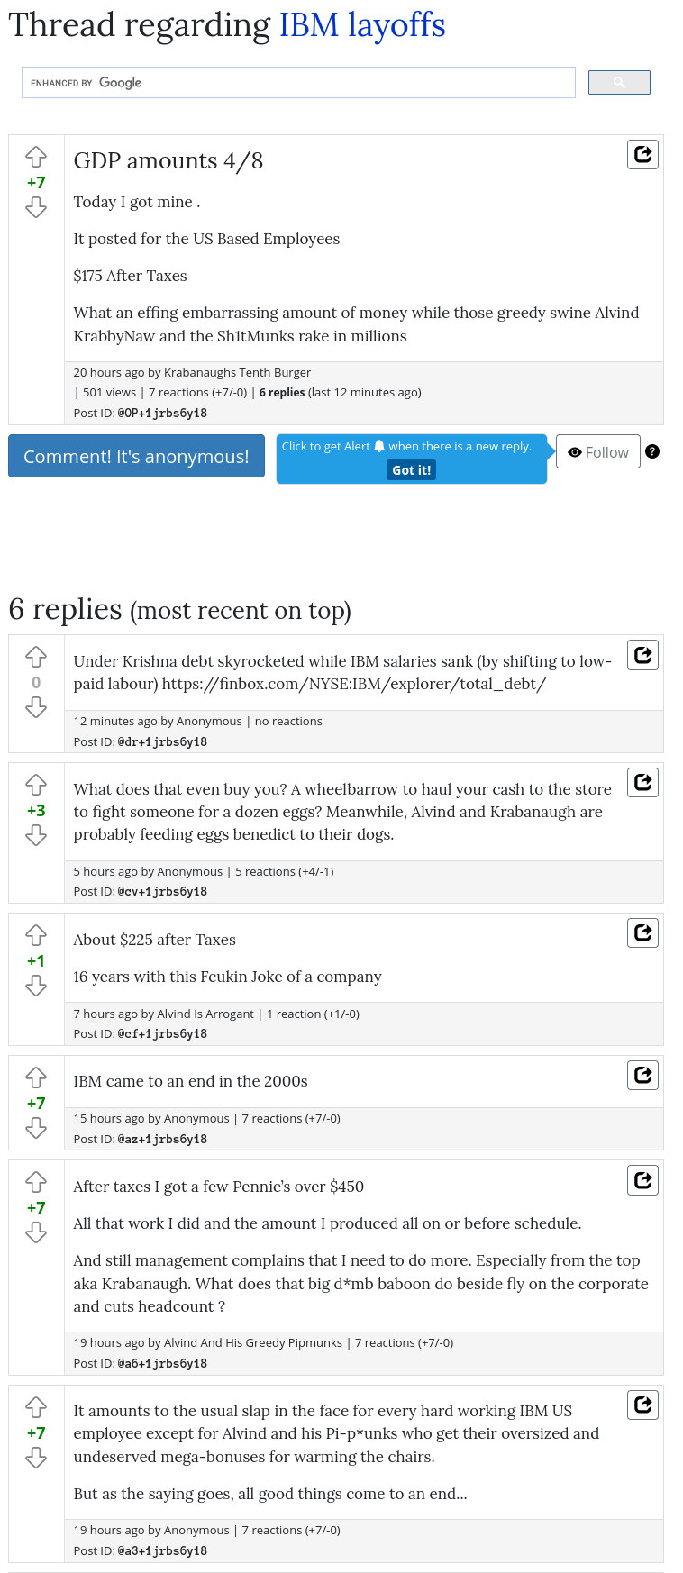Focus the Google custom search field
This screenshot has height=1573, width=683.
(x=298, y=82)
